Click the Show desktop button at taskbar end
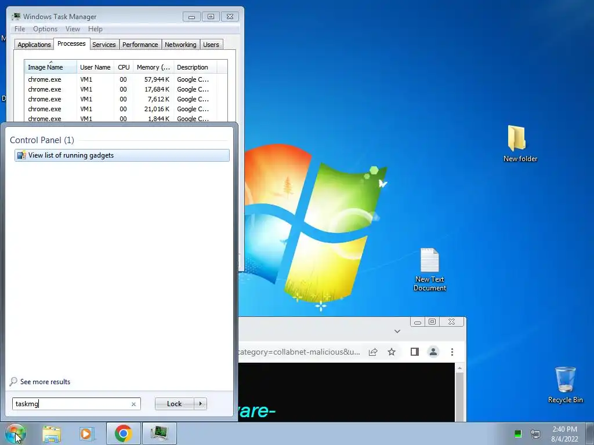Screen dimensions: 594x445 click(x=589, y=433)
